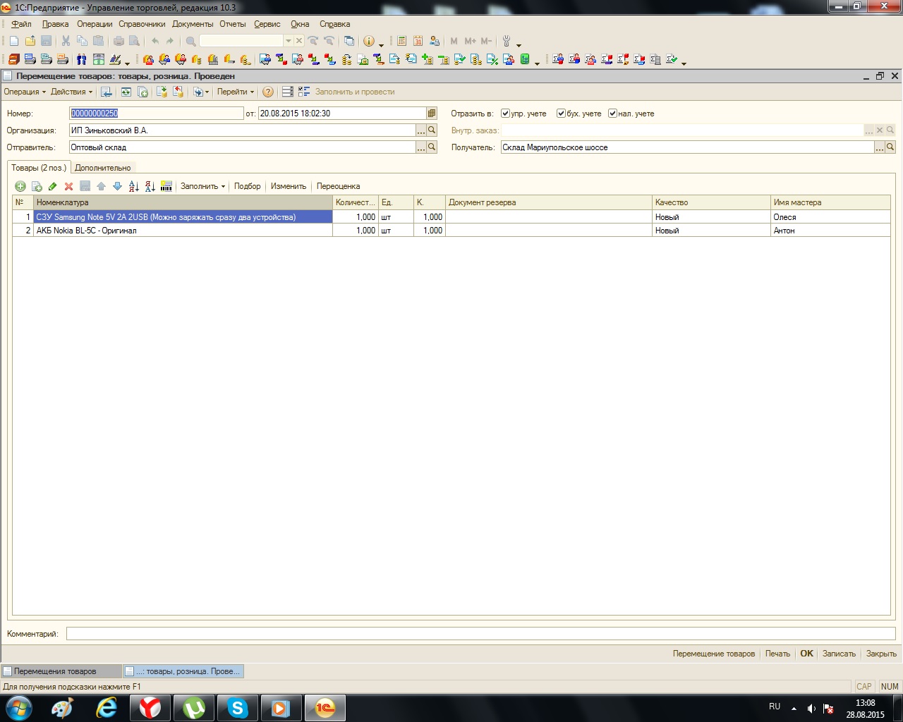Open the Действия dropdown menu
Image resolution: width=903 pixels, height=722 pixels.
coord(71,92)
